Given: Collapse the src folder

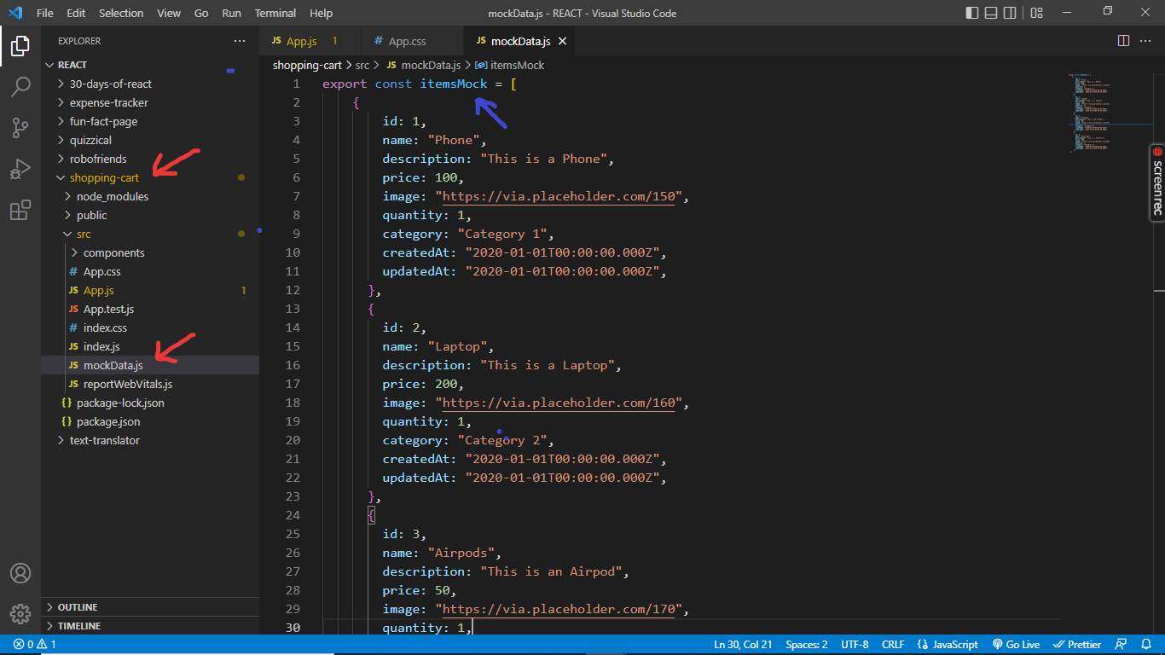Looking at the screenshot, I should pos(150,234).
